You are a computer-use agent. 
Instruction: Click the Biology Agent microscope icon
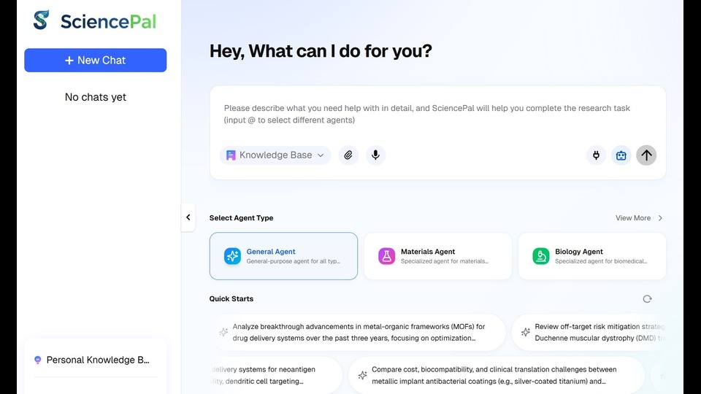541,256
